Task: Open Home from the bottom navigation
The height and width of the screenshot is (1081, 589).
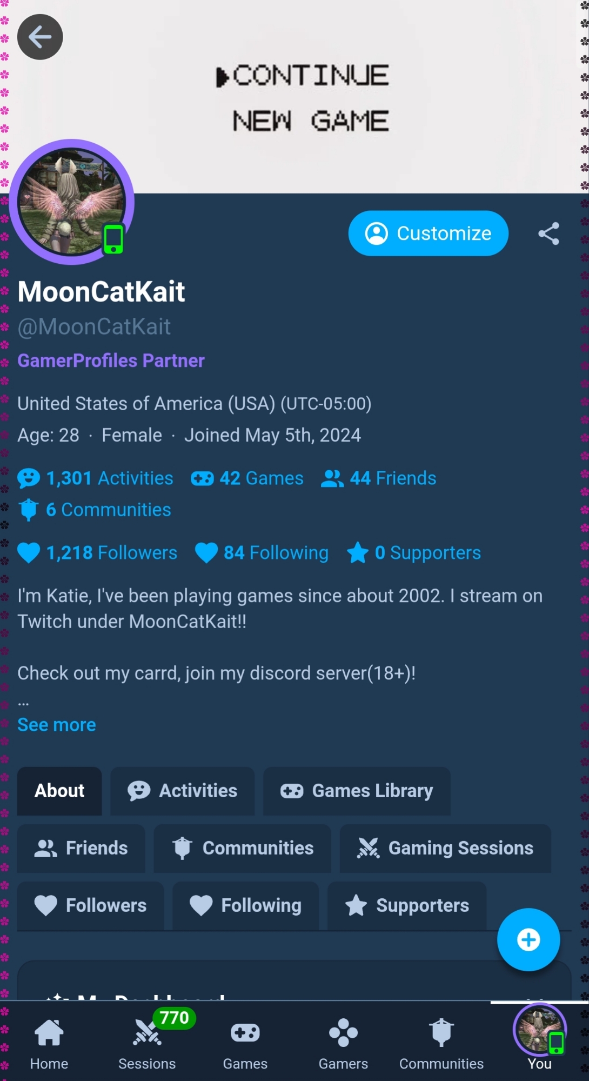Action: [x=49, y=1043]
